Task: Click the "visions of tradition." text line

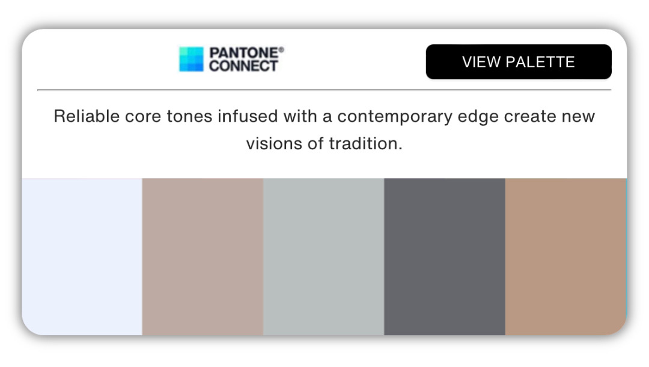Action: point(324,144)
